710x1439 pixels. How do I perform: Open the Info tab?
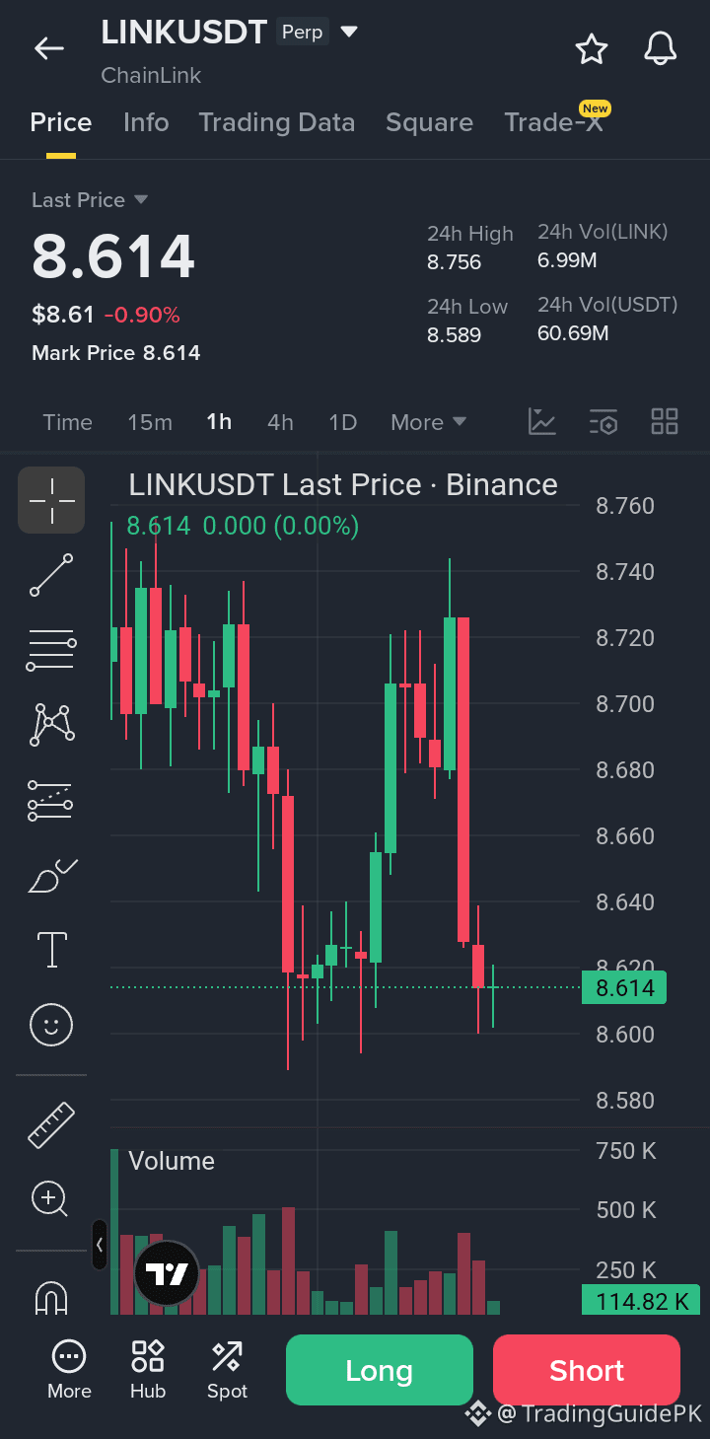point(146,122)
